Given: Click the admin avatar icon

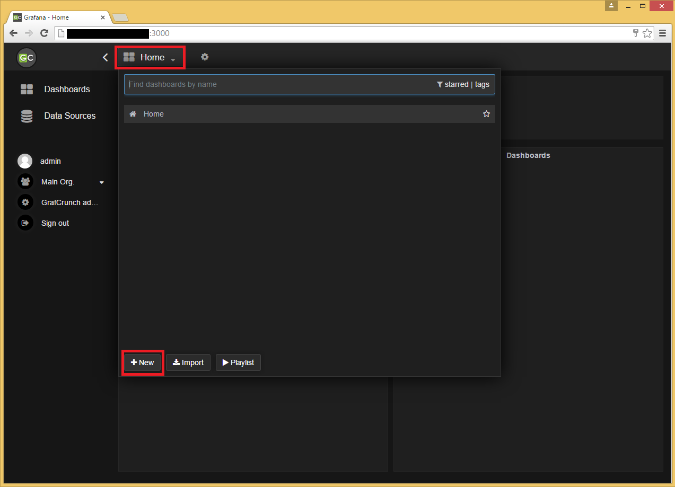Looking at the screenshot, I should (25, 161).
